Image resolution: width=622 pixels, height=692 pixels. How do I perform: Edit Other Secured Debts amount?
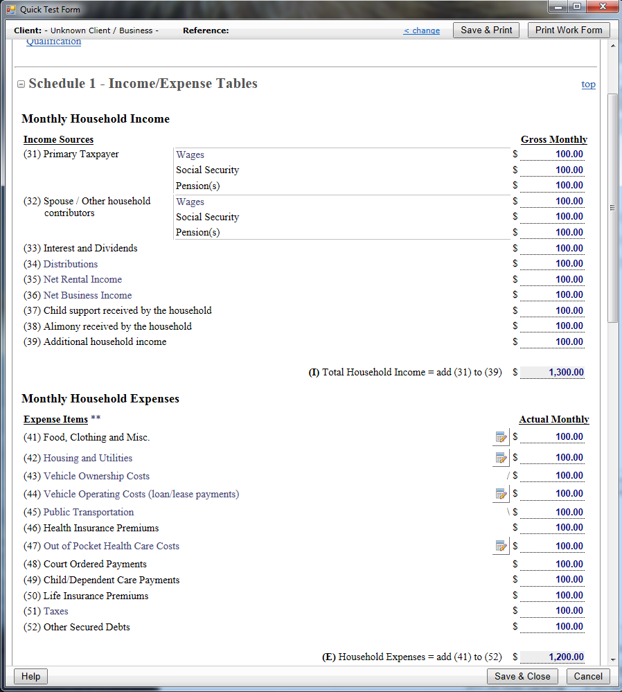(552, 627)
